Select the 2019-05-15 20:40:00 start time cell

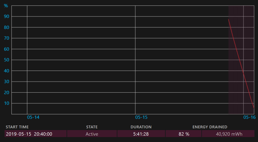[x=35, y=134]
